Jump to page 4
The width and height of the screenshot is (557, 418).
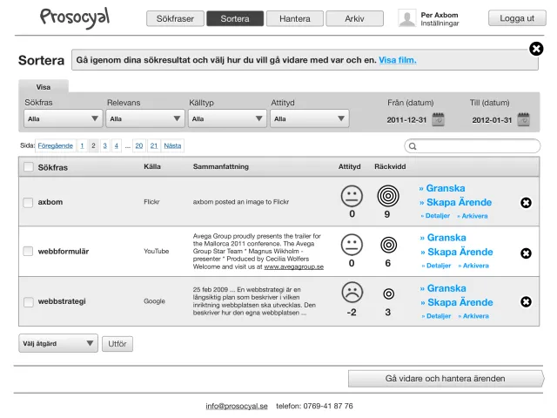click(x=116, y=145)
